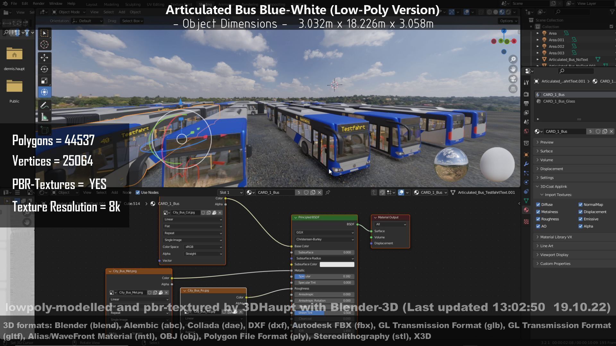The height and width of the screenshot is (346, 616).
Task: Click the viewport pan hand icon
Action: coord(513,69)
